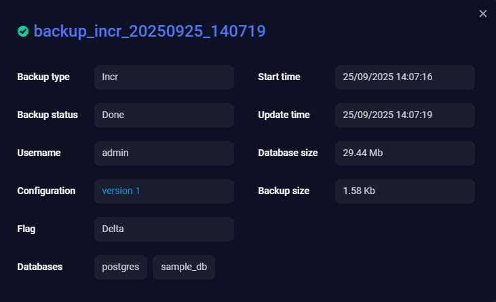The width and height of the screenshot is (496, 302).
Task: Click the Backup size label
Action: tap(284, 191)
